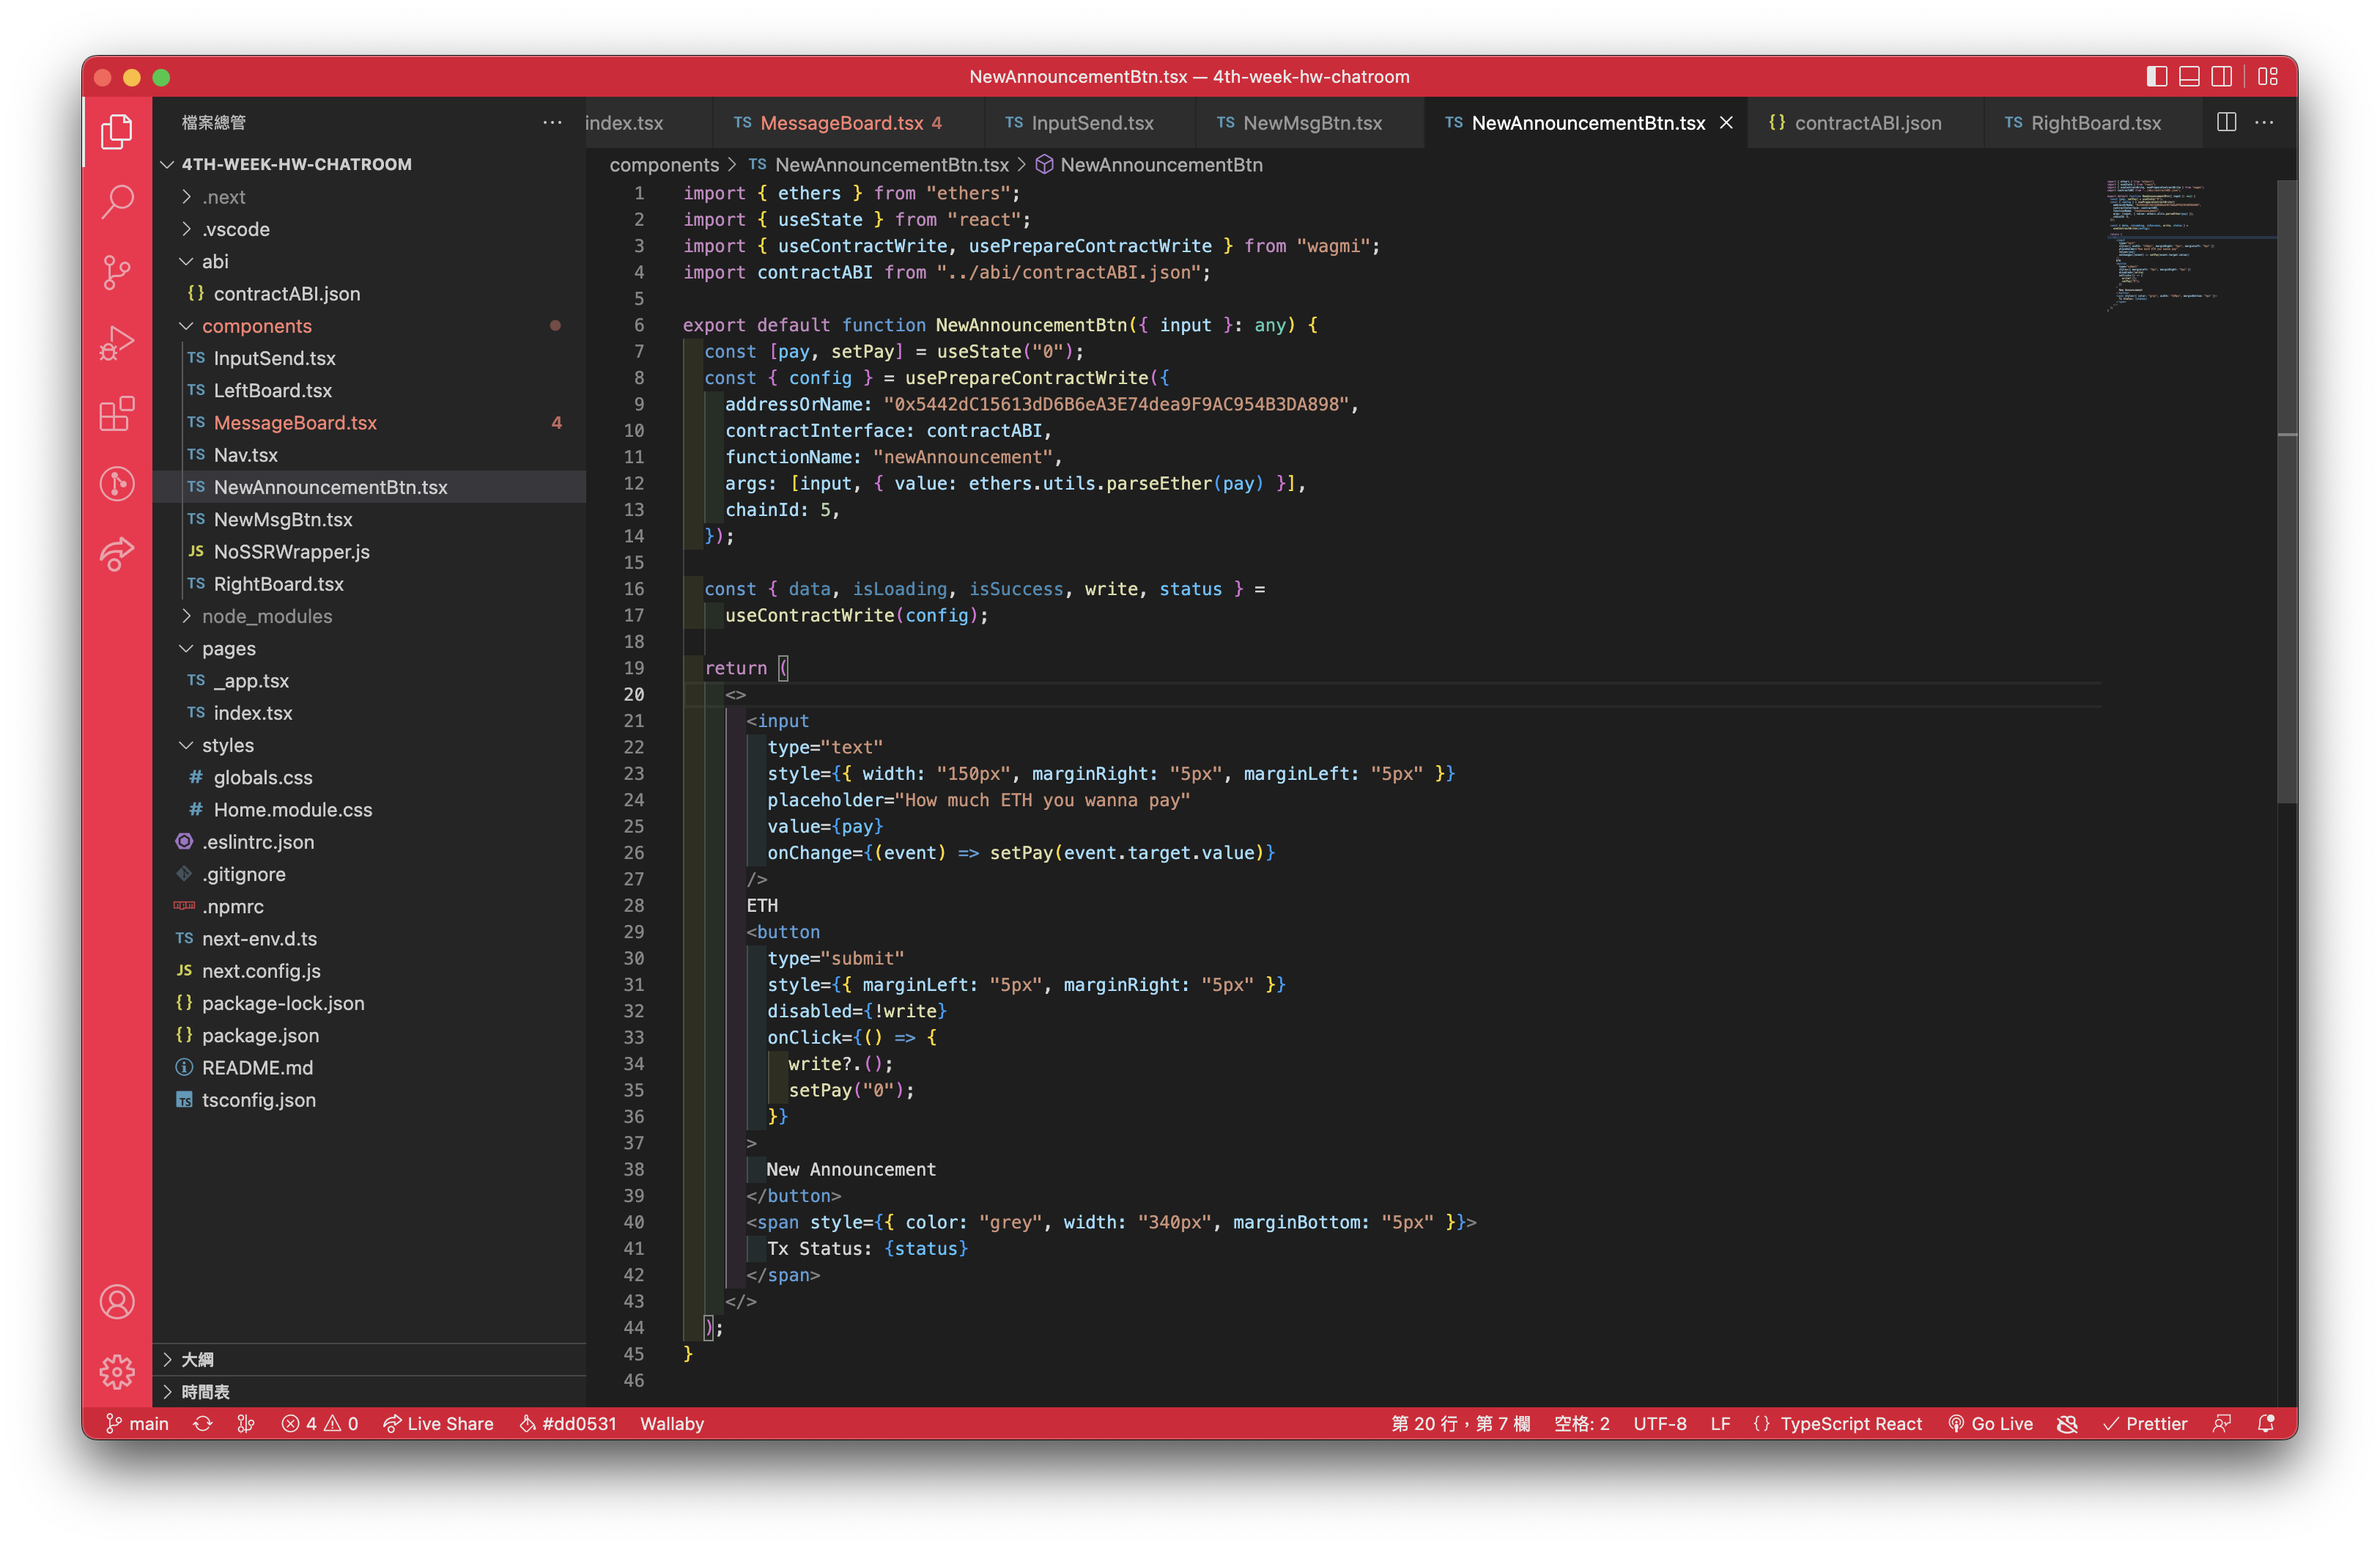Switch to the contractABI.json tab
Viewport: 2380px width, 1548px height.
click(1866, 123)
